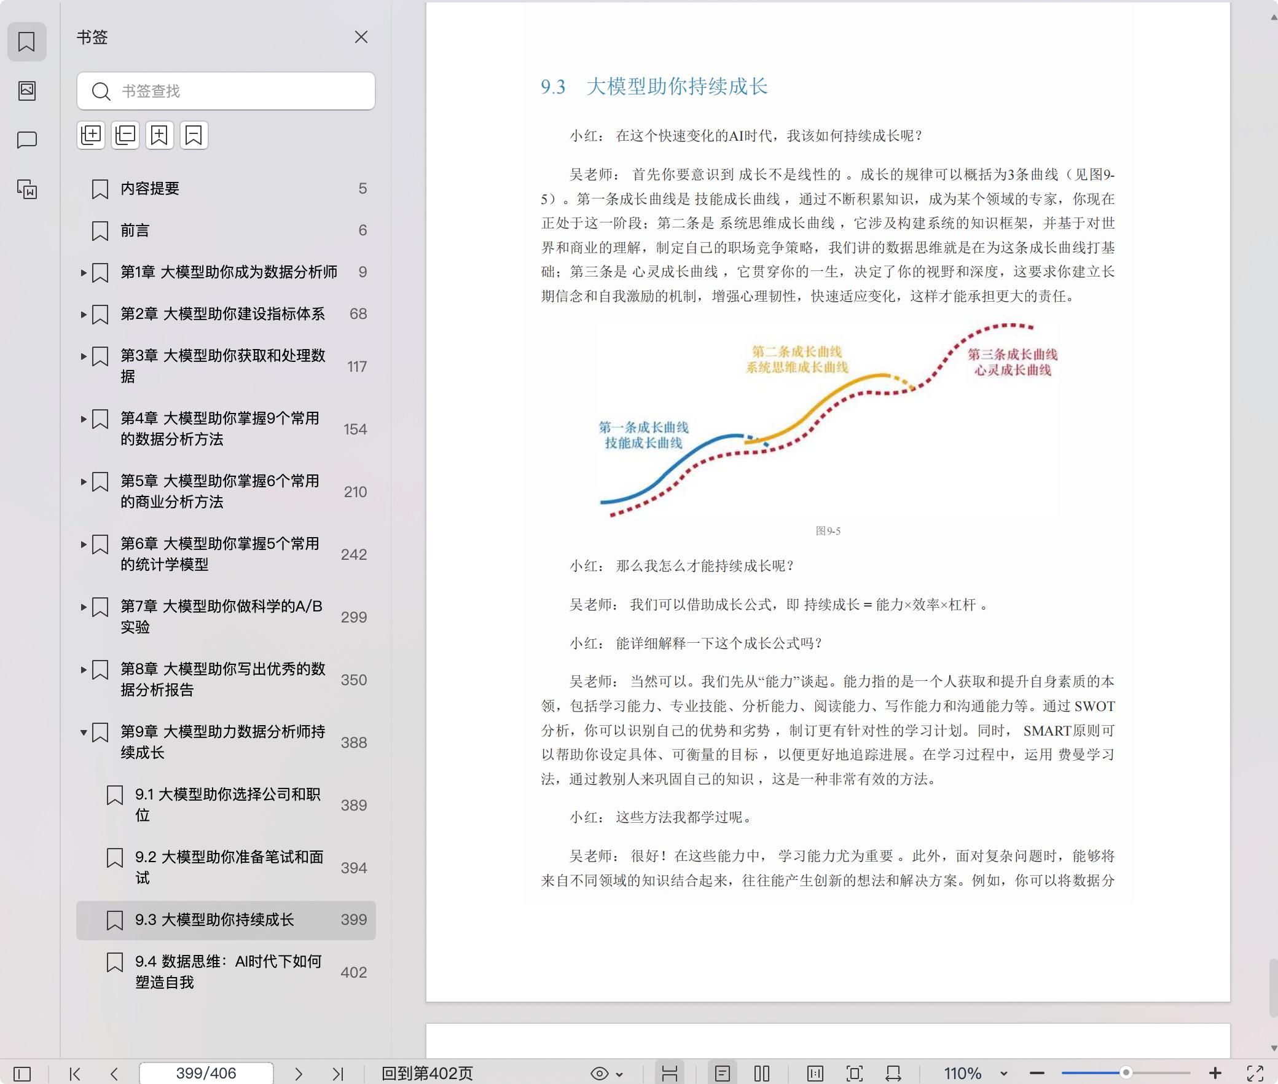Open the zoom percentage dropdown

1003,1074
